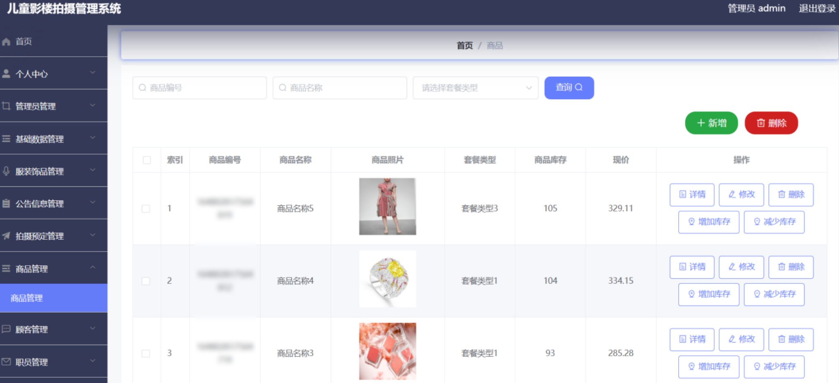
Task: Open 详情 for 商品名称3 row
Action: pos(692,339)
